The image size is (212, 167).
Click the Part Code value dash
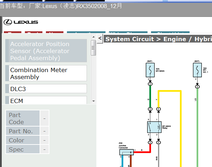point(45,118)
